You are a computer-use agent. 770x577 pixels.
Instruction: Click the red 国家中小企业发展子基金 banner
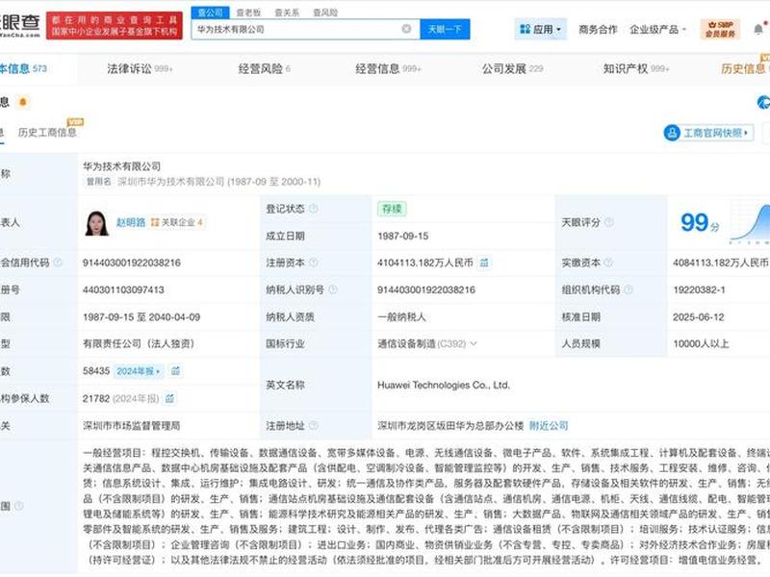pos(115,26)
